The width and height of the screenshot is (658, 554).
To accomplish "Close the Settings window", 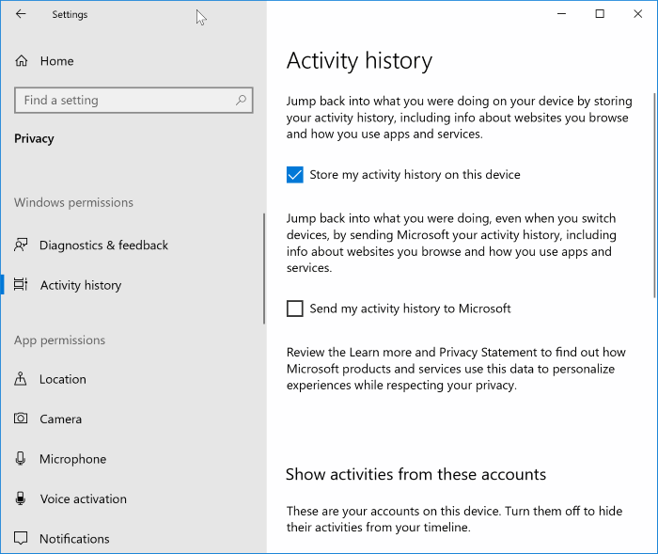I will (638, 14).
